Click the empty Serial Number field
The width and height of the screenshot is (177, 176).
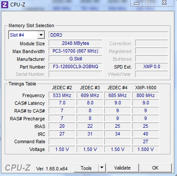click(75, 74)
